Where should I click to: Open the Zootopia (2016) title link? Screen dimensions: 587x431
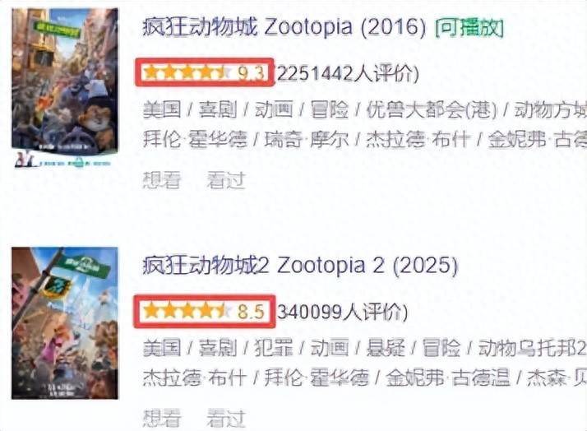pyautogui.click(x=284, y=27)
